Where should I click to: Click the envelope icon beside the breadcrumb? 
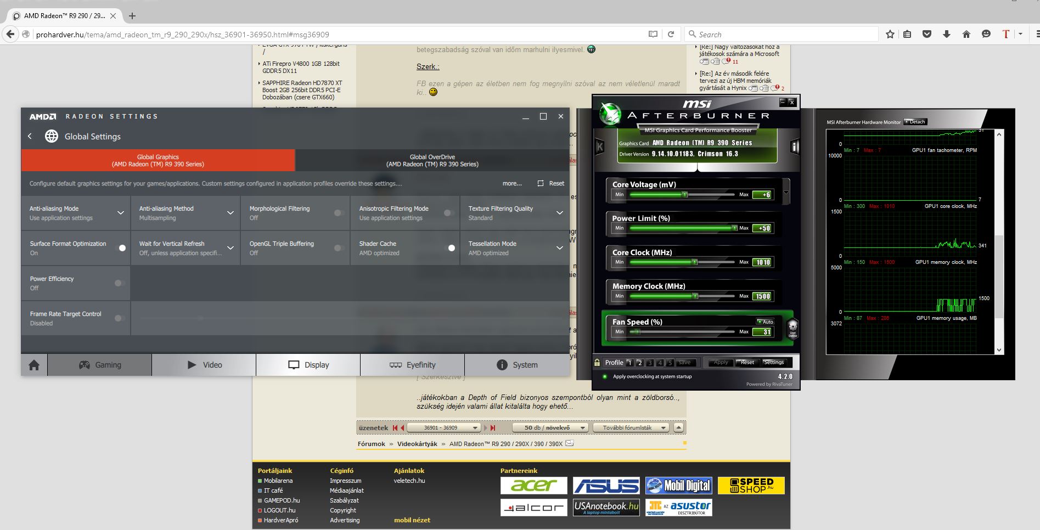coord(570,443)
